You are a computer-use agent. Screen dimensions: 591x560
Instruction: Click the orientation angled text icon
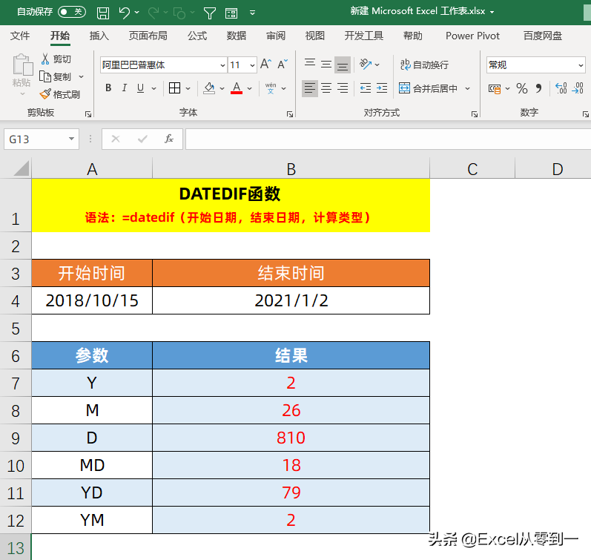point(366,65)
